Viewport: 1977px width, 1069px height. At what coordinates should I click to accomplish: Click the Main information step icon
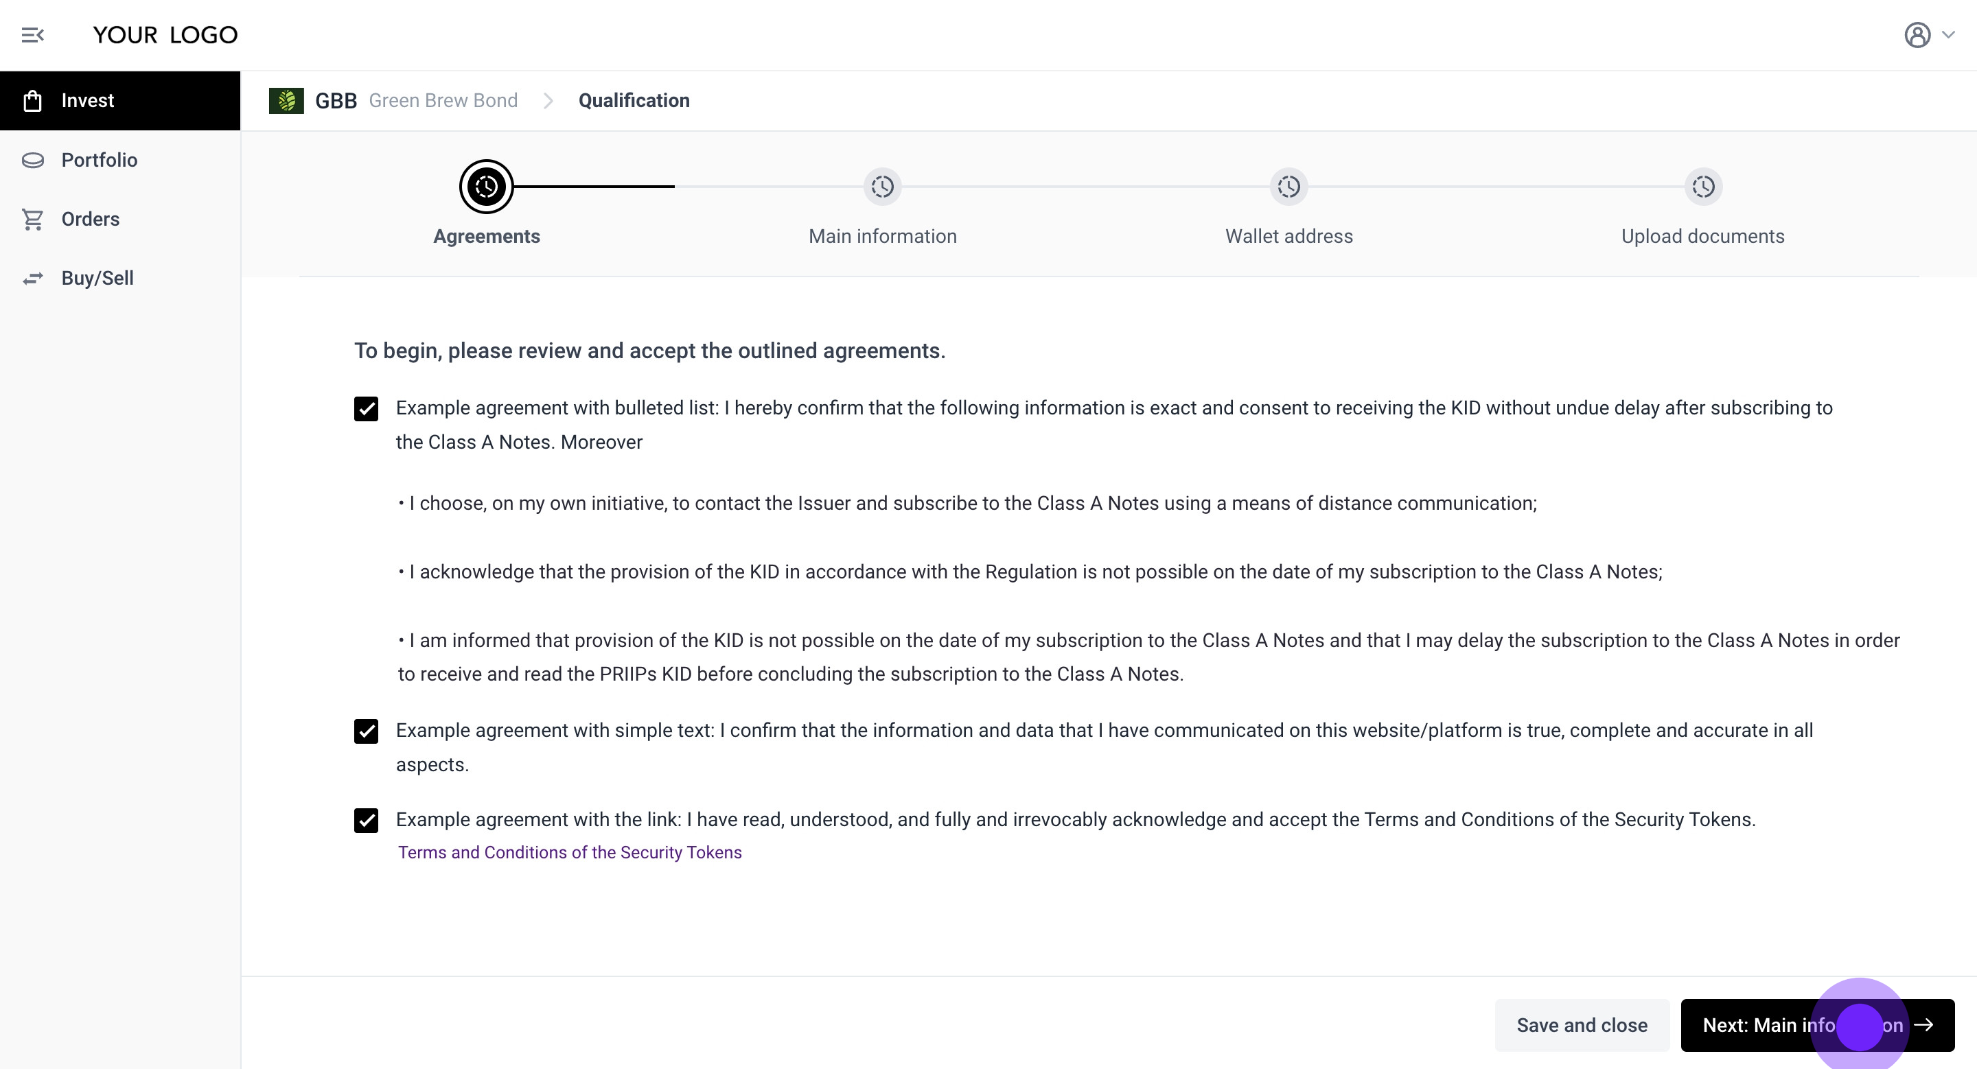coord(882,187)
